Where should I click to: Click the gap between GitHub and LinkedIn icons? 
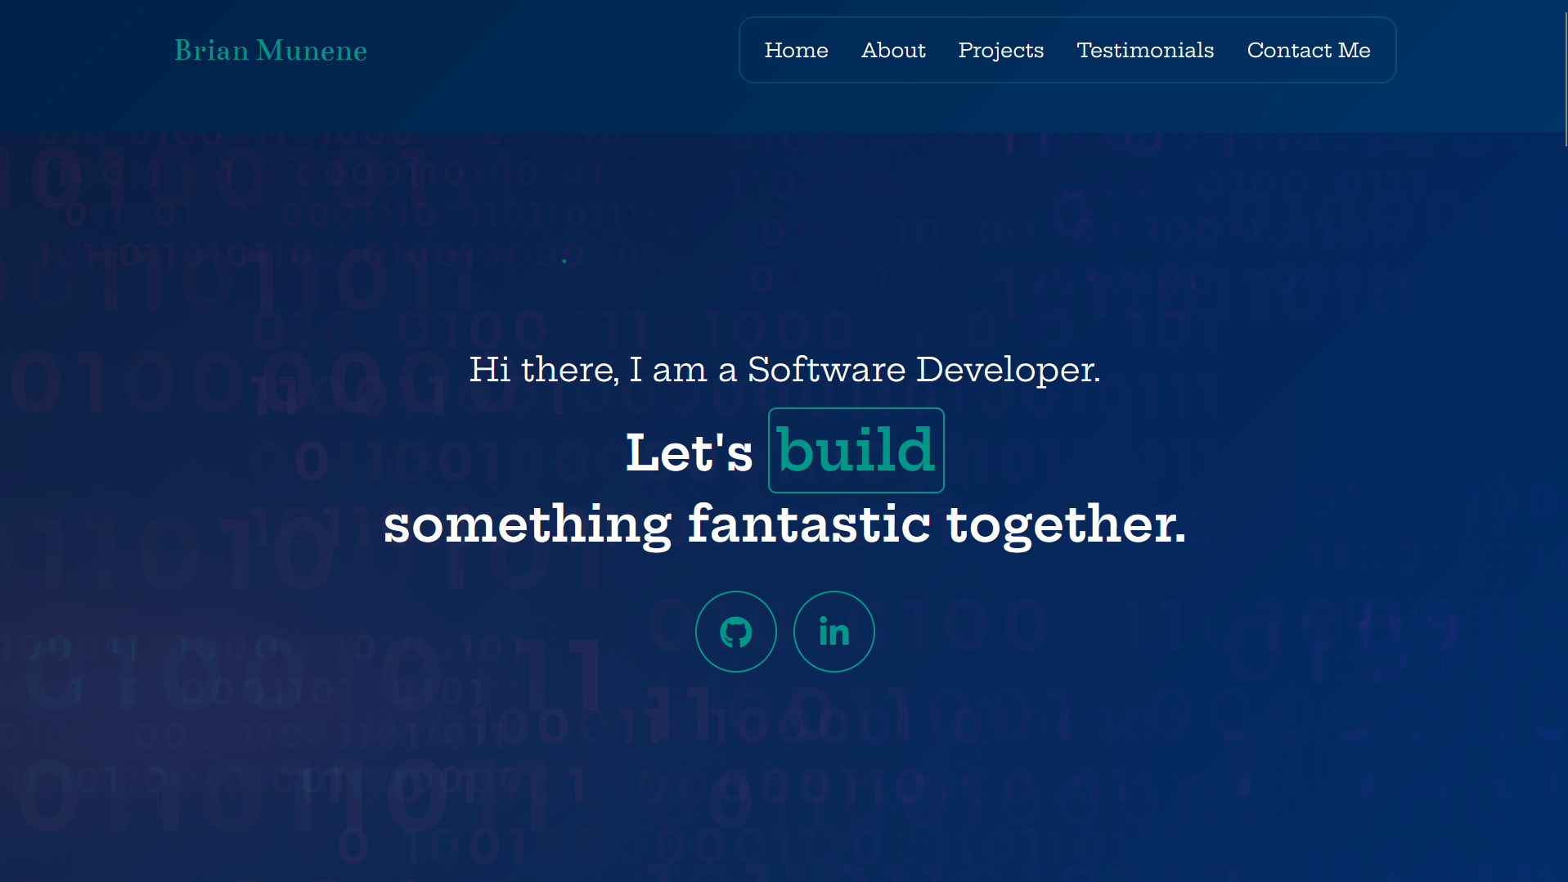pos(785,632)
